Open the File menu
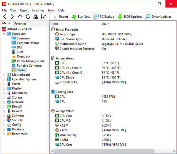Viewport: 177px width, 154px height. click(4, 10)
